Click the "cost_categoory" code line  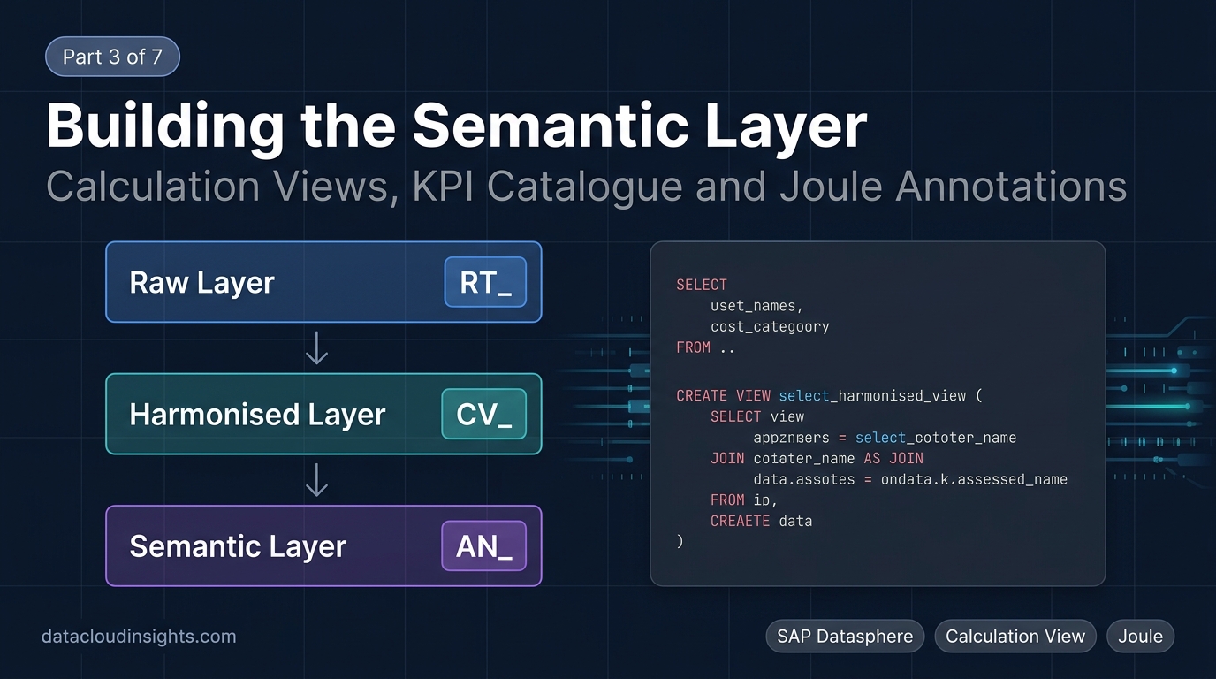(770, 327)
